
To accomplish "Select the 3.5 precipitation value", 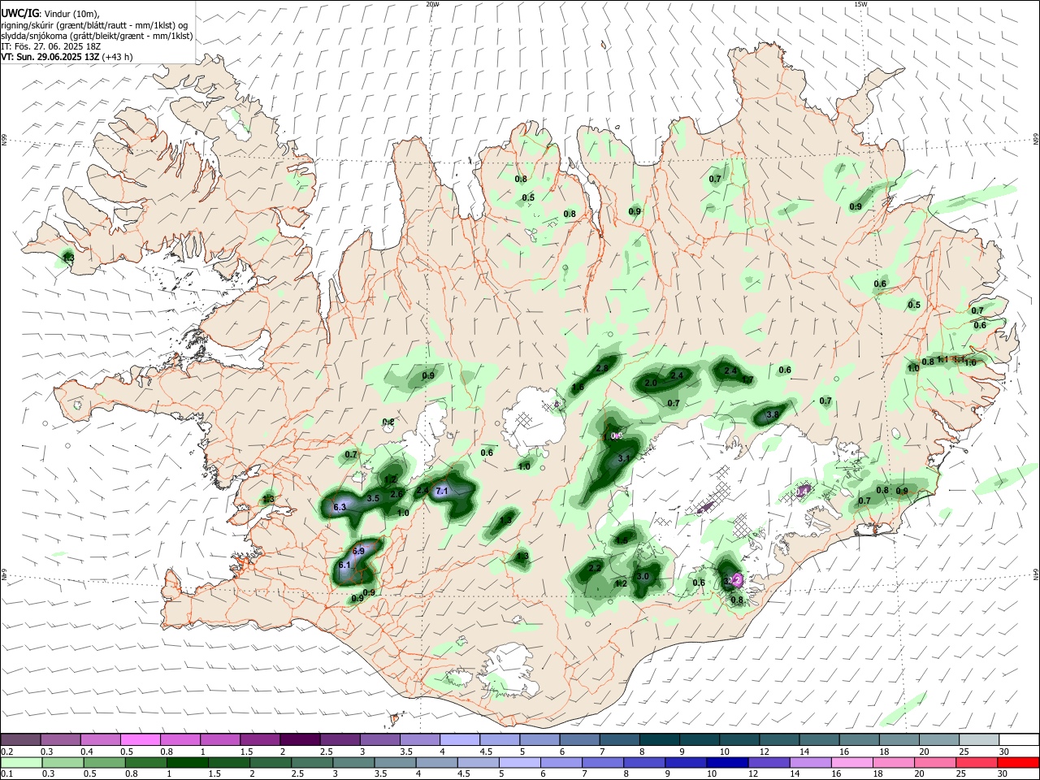I will click(x=373, y=498).
